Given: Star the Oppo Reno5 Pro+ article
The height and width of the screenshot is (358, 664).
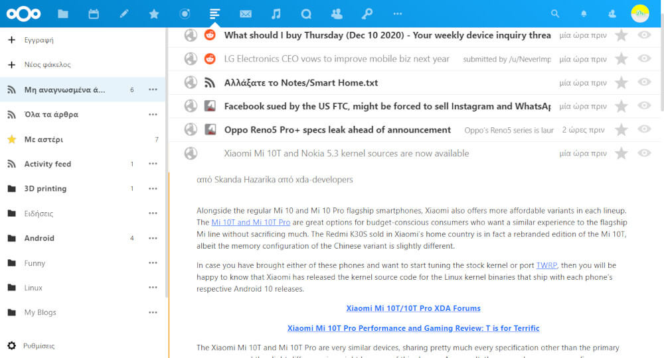Looking at the screenshot, I should [622, 129].
